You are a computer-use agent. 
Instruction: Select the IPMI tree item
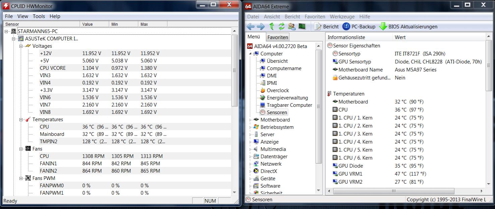coord(271,83)
